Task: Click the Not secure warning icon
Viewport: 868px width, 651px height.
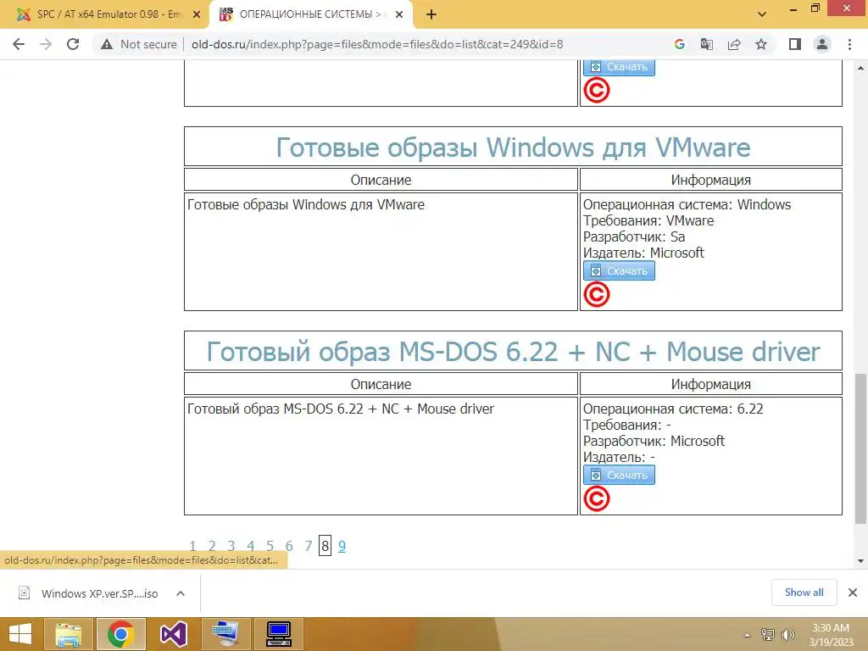Action: 107,44
